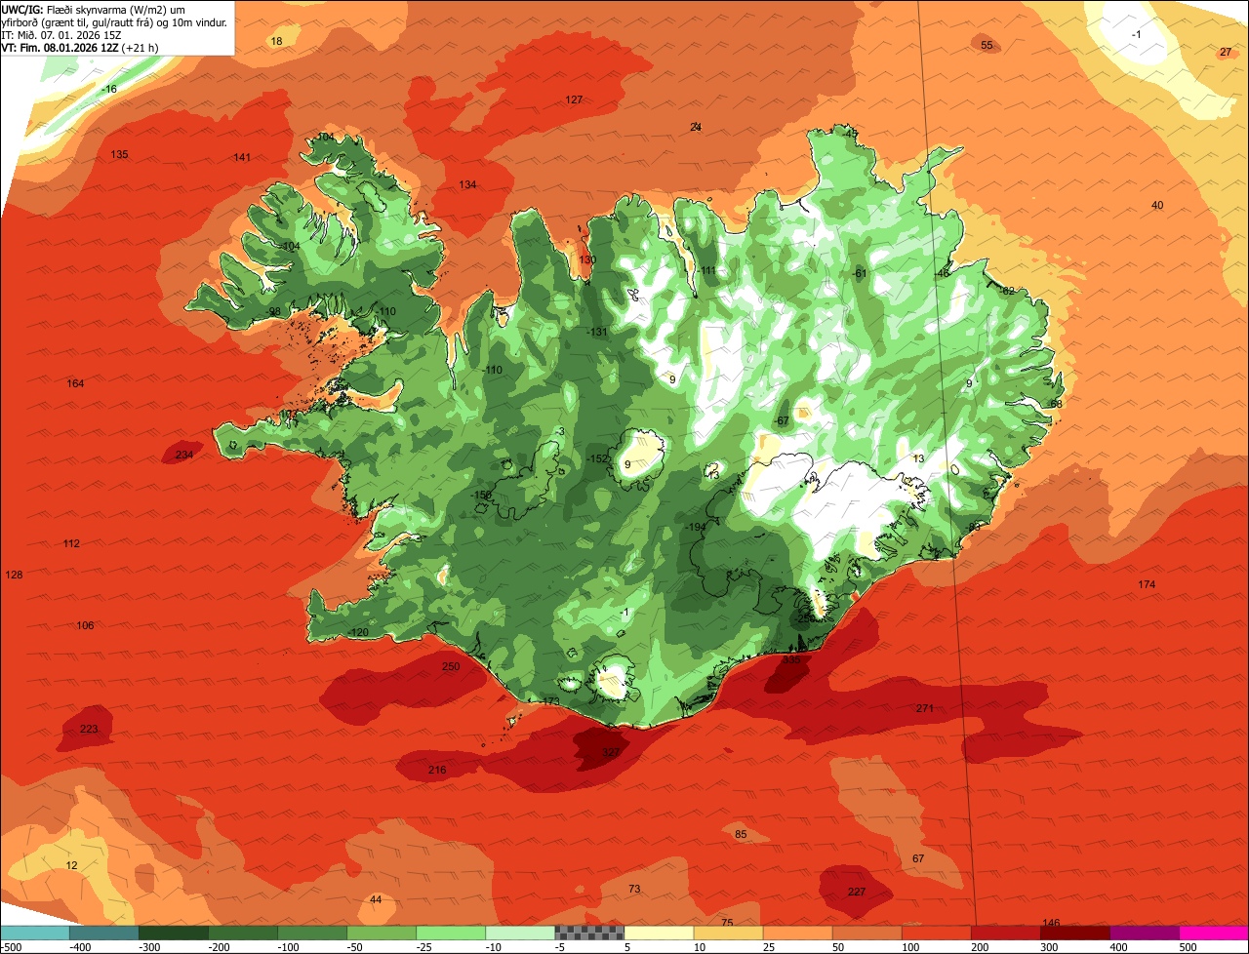
Task: Click the legend swatch between -200 and -100
Action: coord(242,933)
